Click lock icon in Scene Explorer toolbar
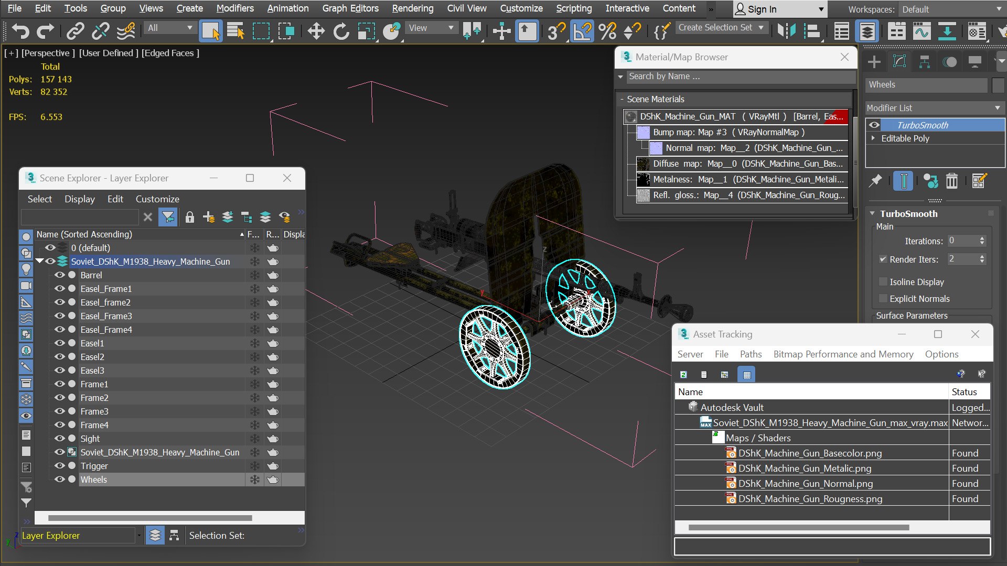Viewport: 1007px width, 566px height. [x=190, y=217]
